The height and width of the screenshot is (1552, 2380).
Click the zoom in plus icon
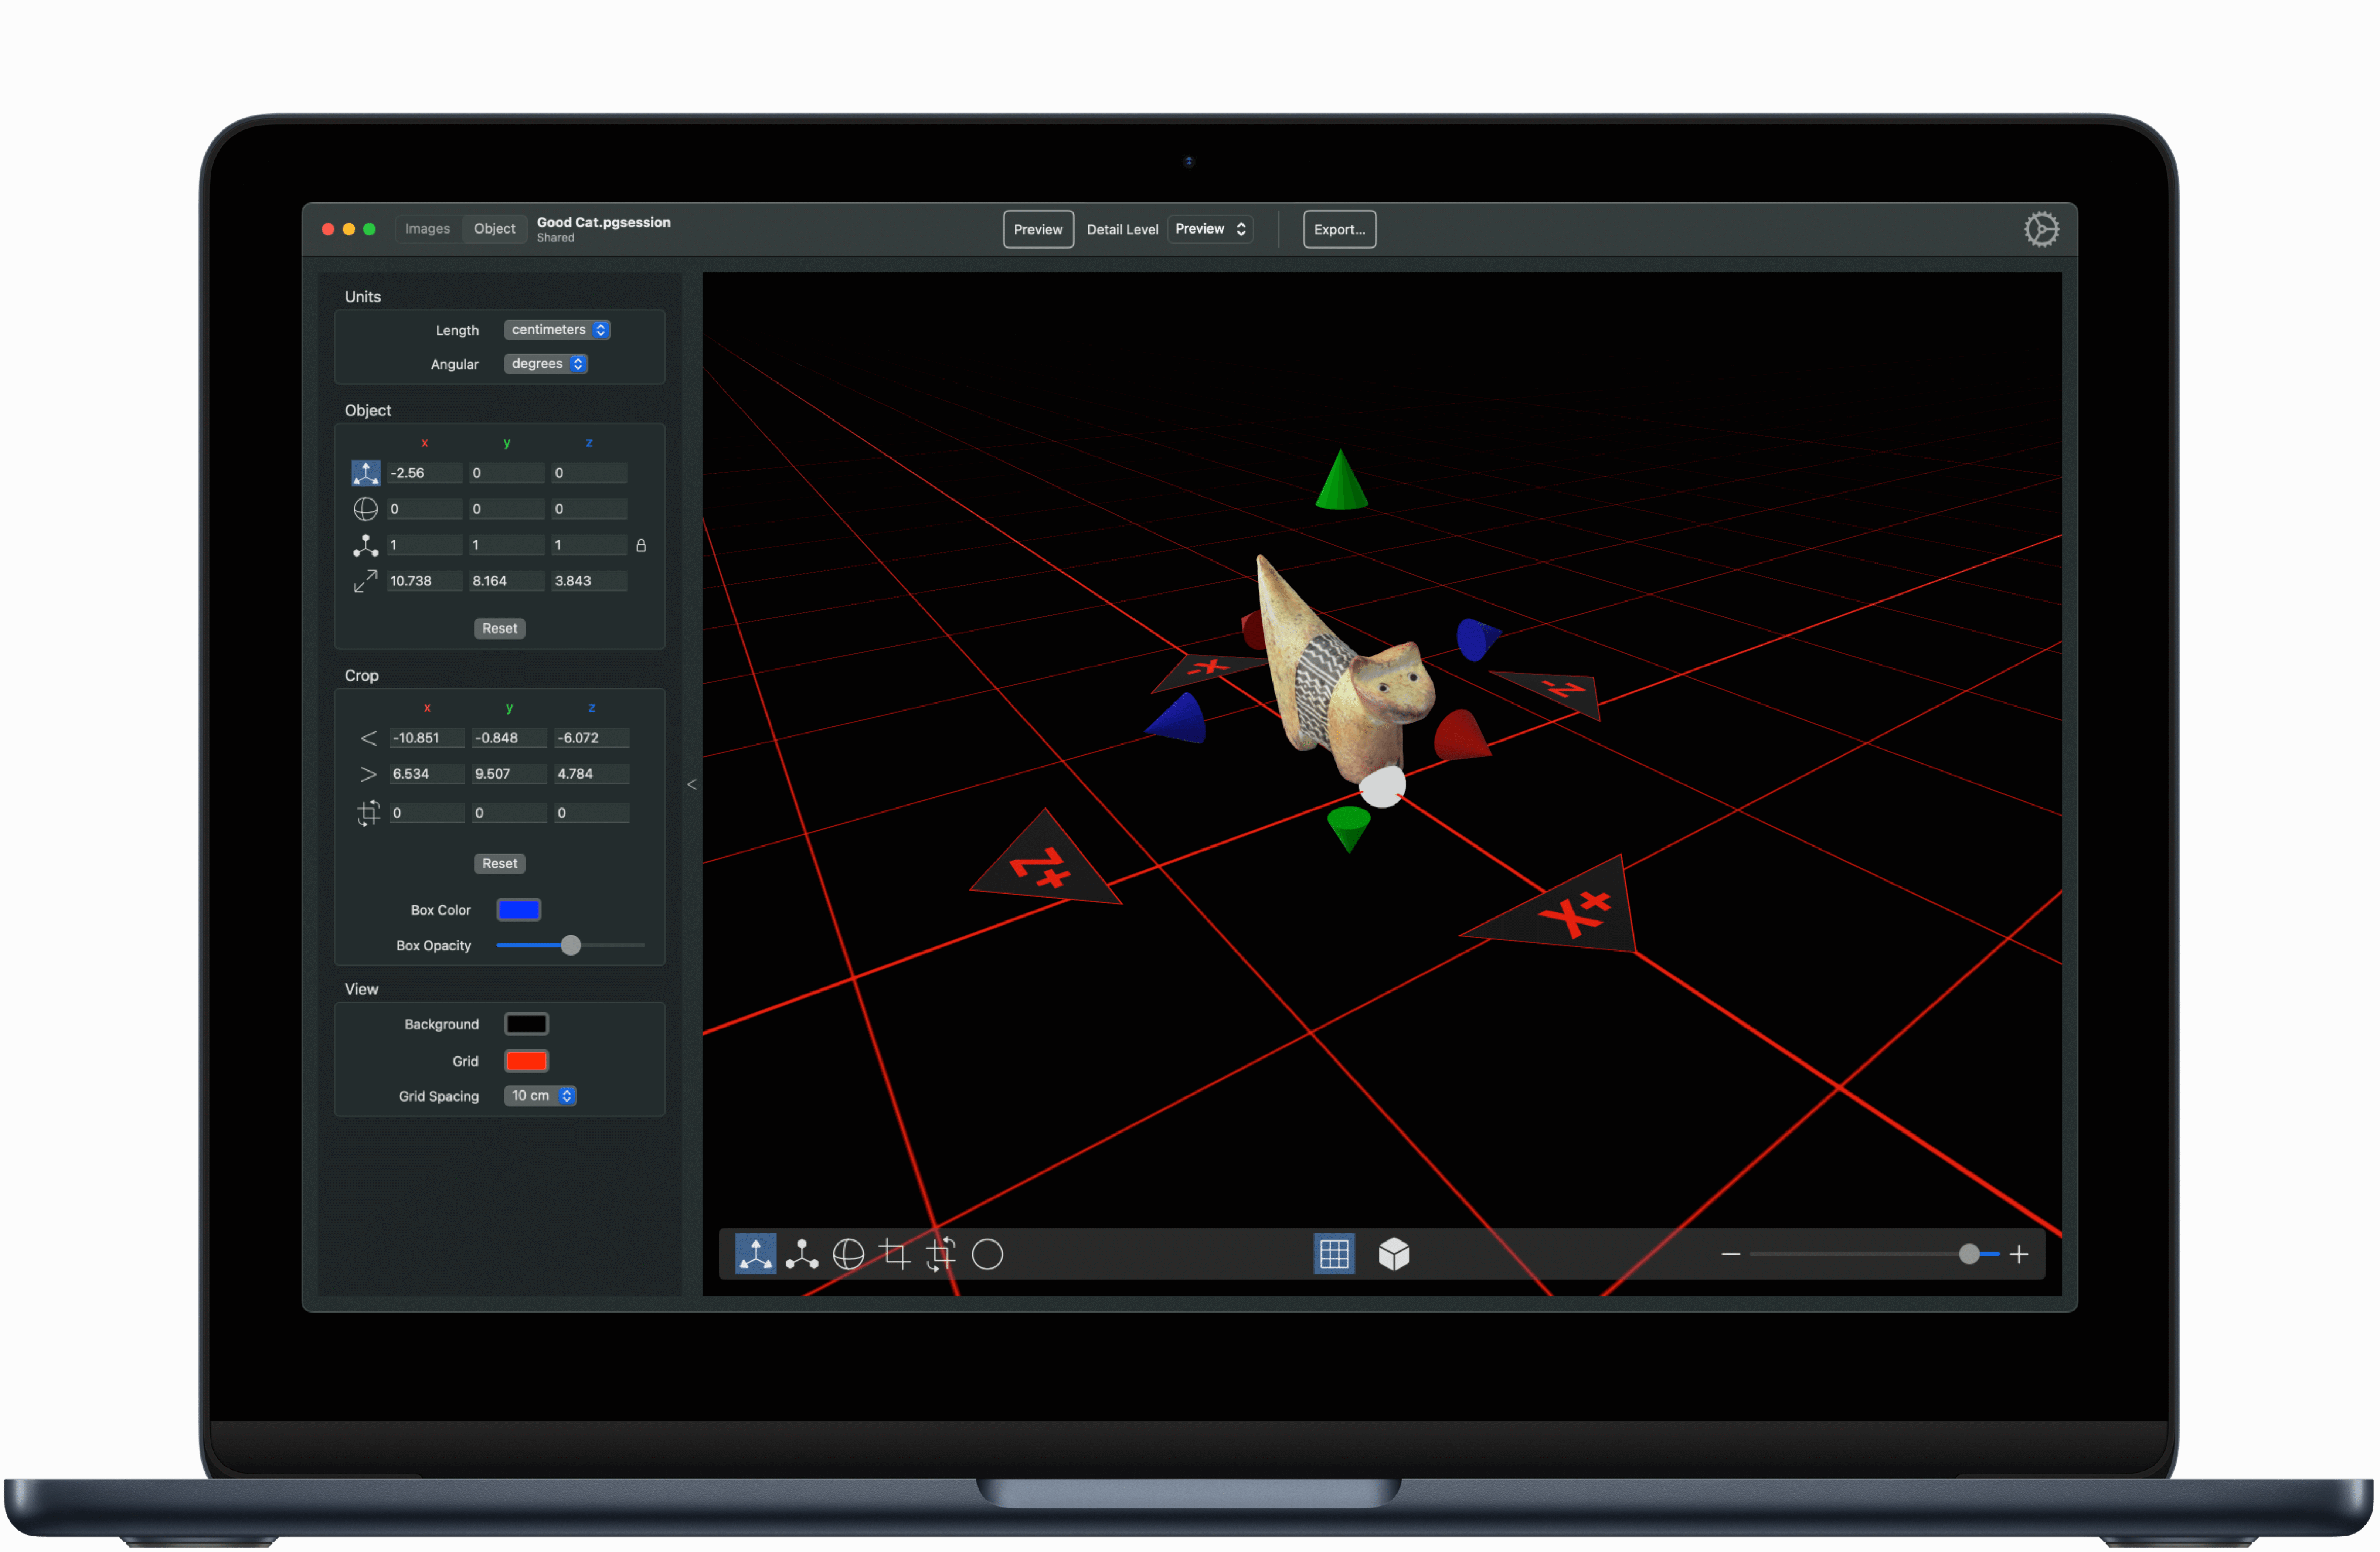click(x=2019, y=1254)
